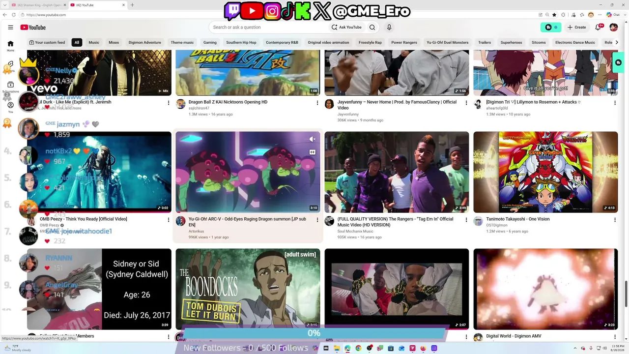The width and height of the screenshot is (629, 354).
Task: Open the YouTube hamburger guide menu
Action: [x=10, y=28]
